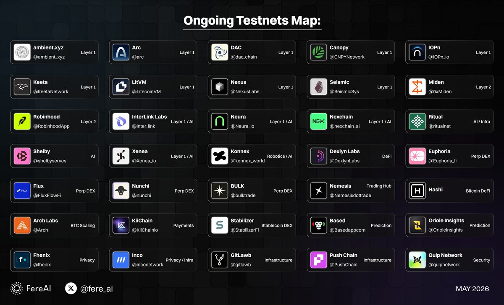This screenshot has width=504, height=305.
Task: Click the "Stablecoin DEX" label on Stabilizer
Action: (277, 225)
